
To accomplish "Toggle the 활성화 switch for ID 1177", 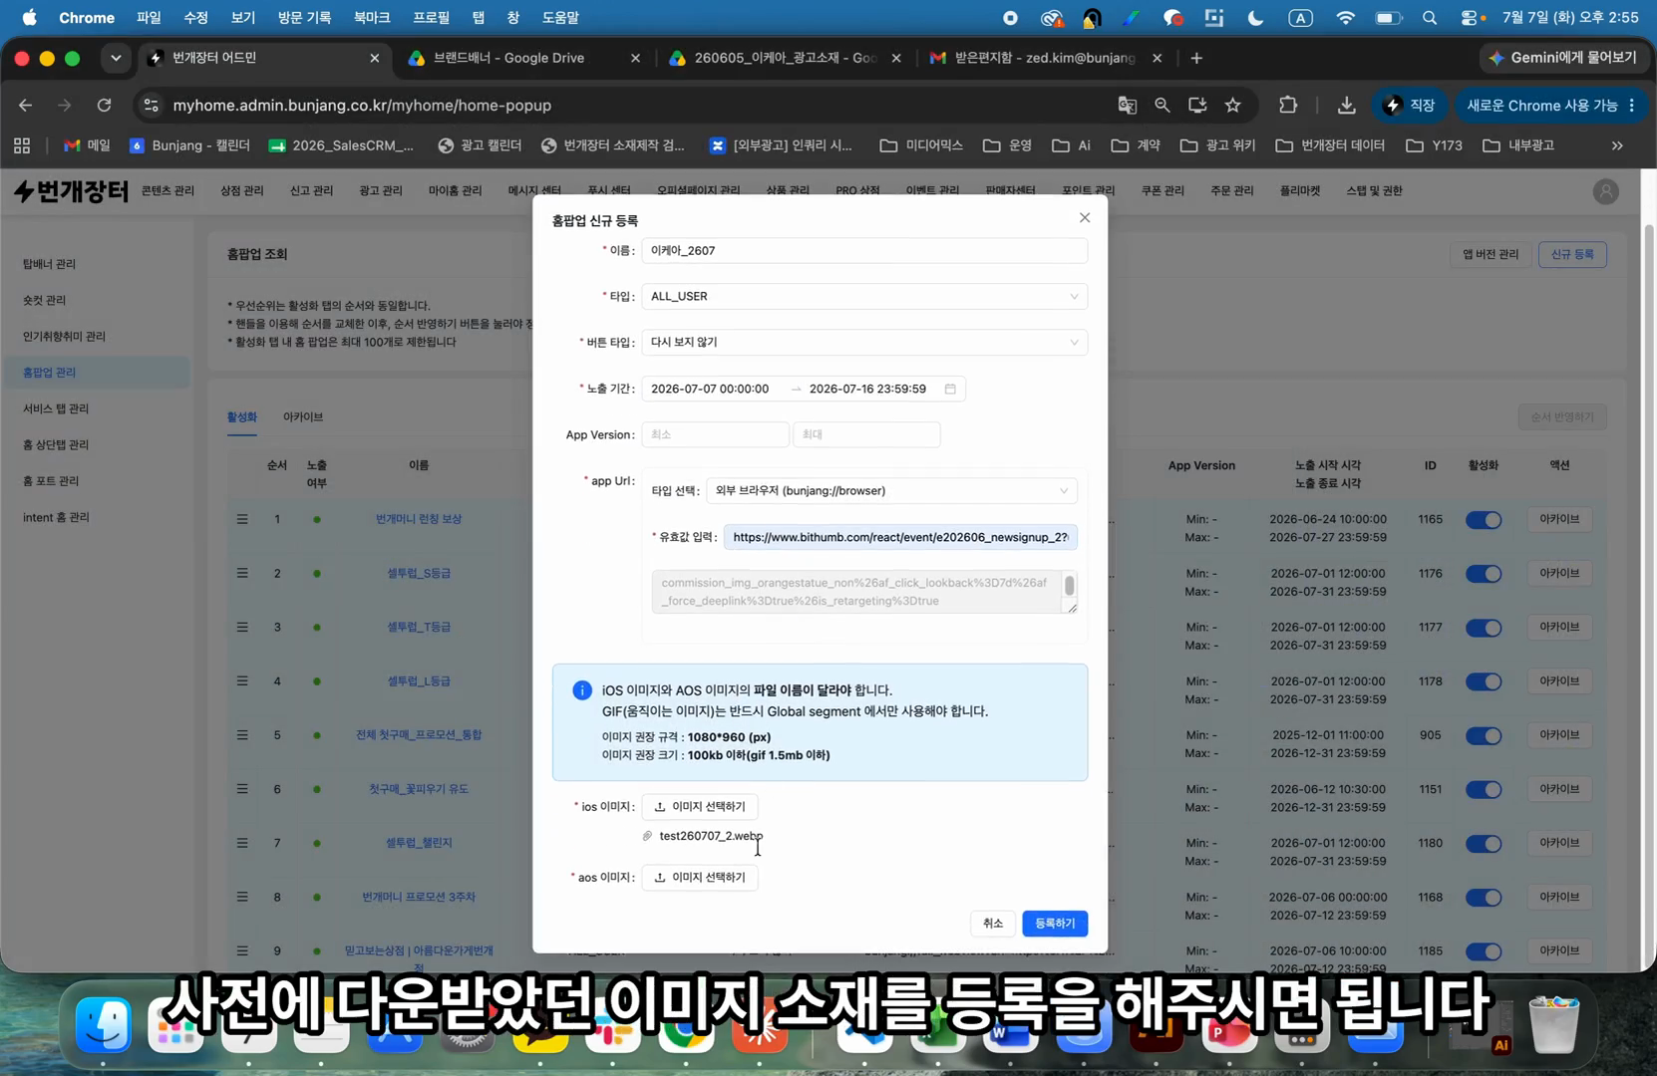I will [1483, 628].
